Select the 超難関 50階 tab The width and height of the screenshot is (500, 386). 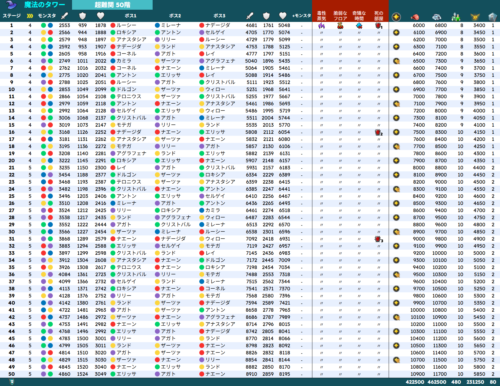point(112,5)
